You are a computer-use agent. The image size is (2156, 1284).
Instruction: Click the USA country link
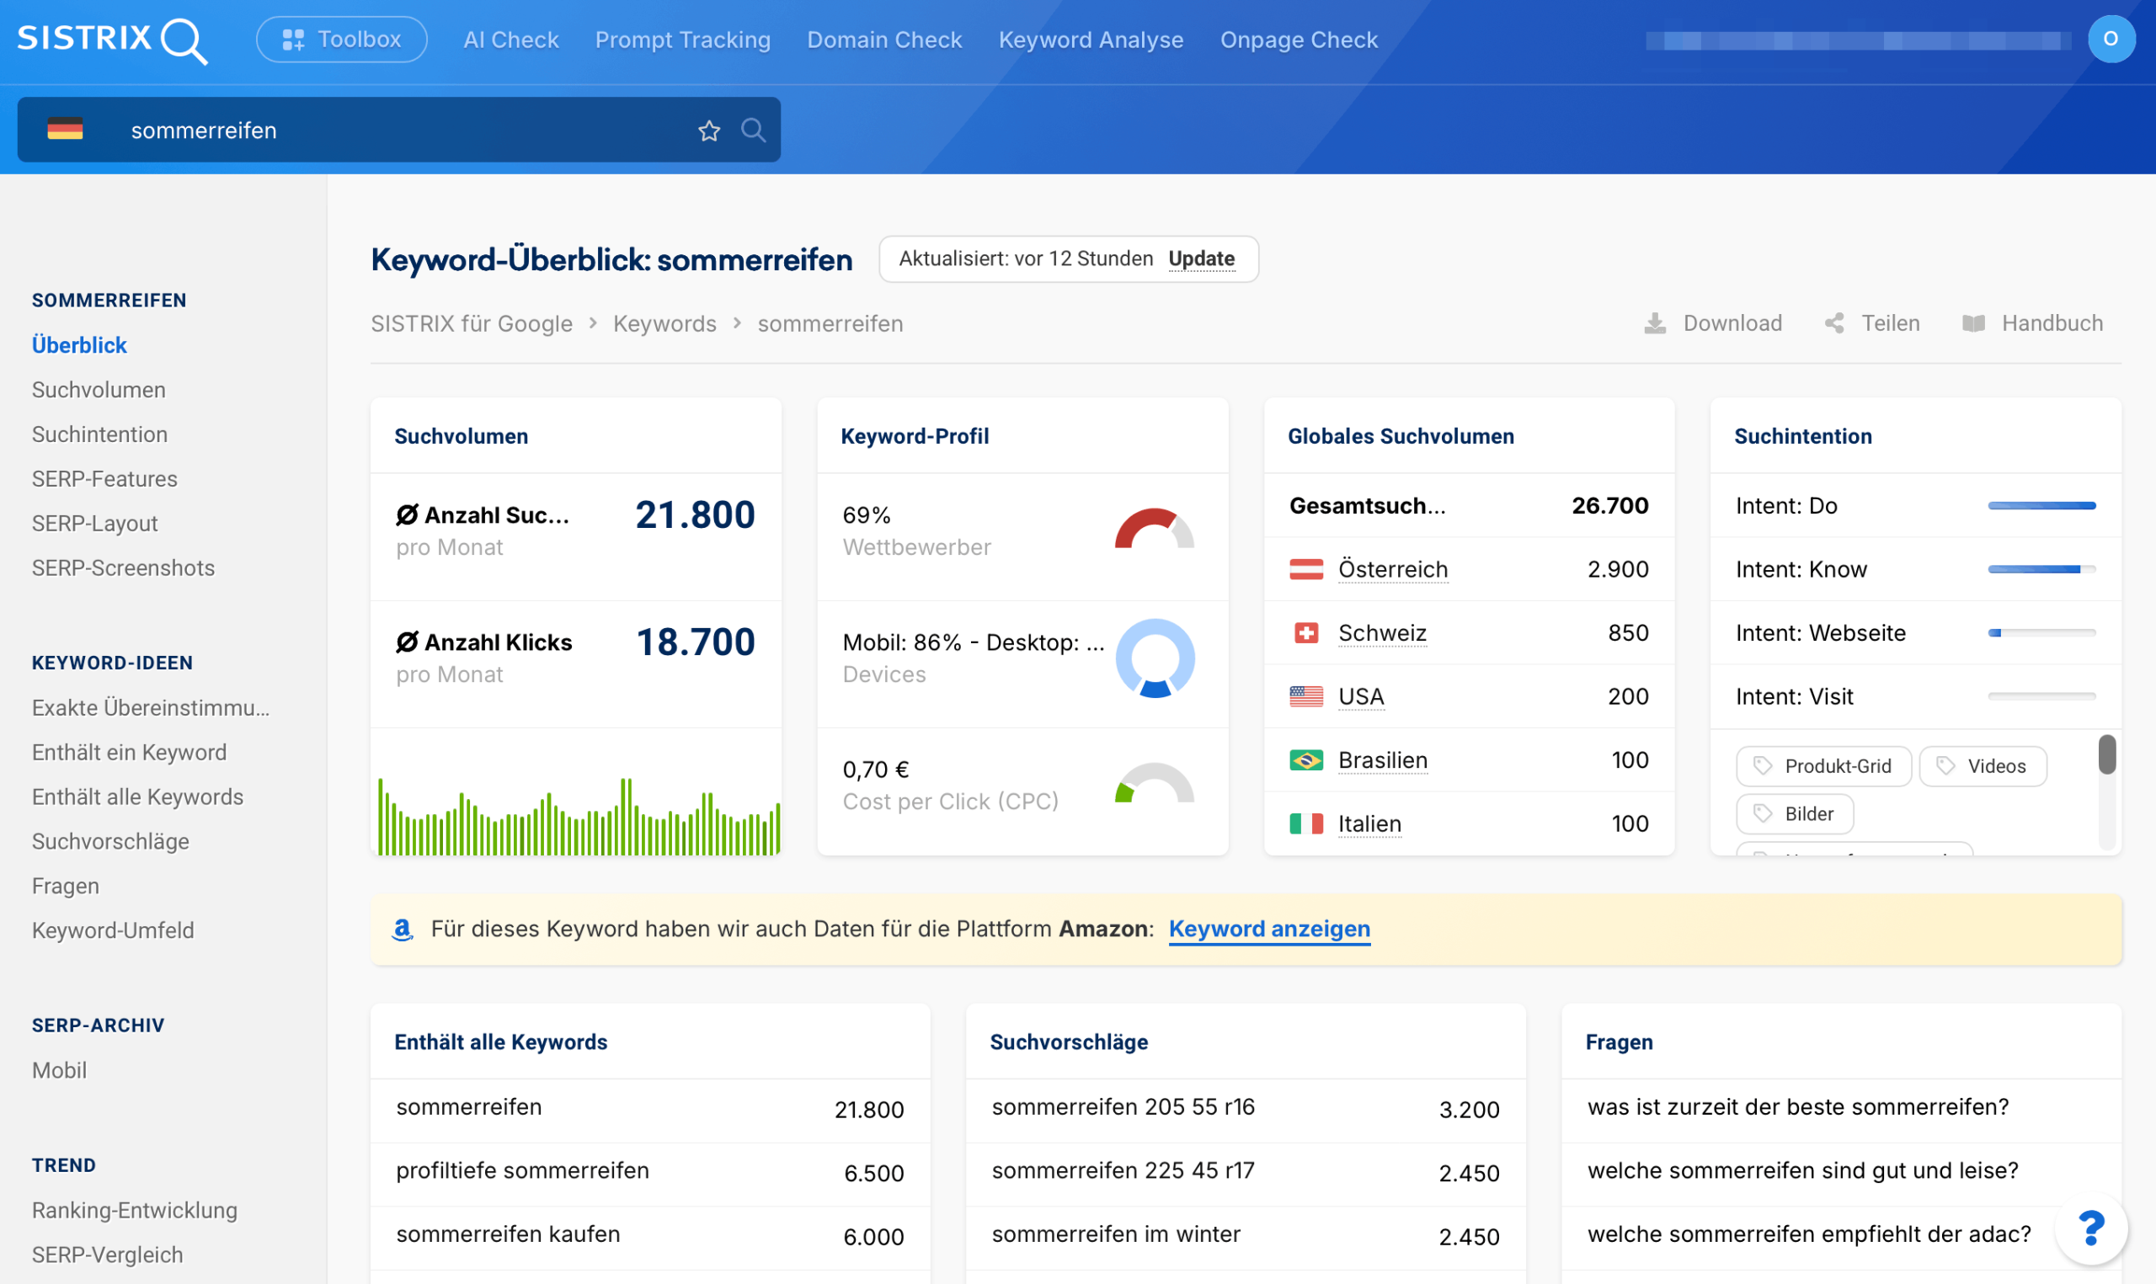pyautogui.click(x=1361, y=696)
